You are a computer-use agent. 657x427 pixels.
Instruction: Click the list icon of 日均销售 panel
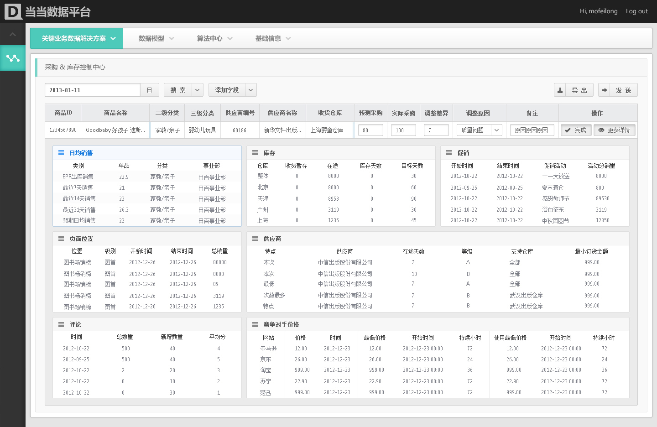61,153
